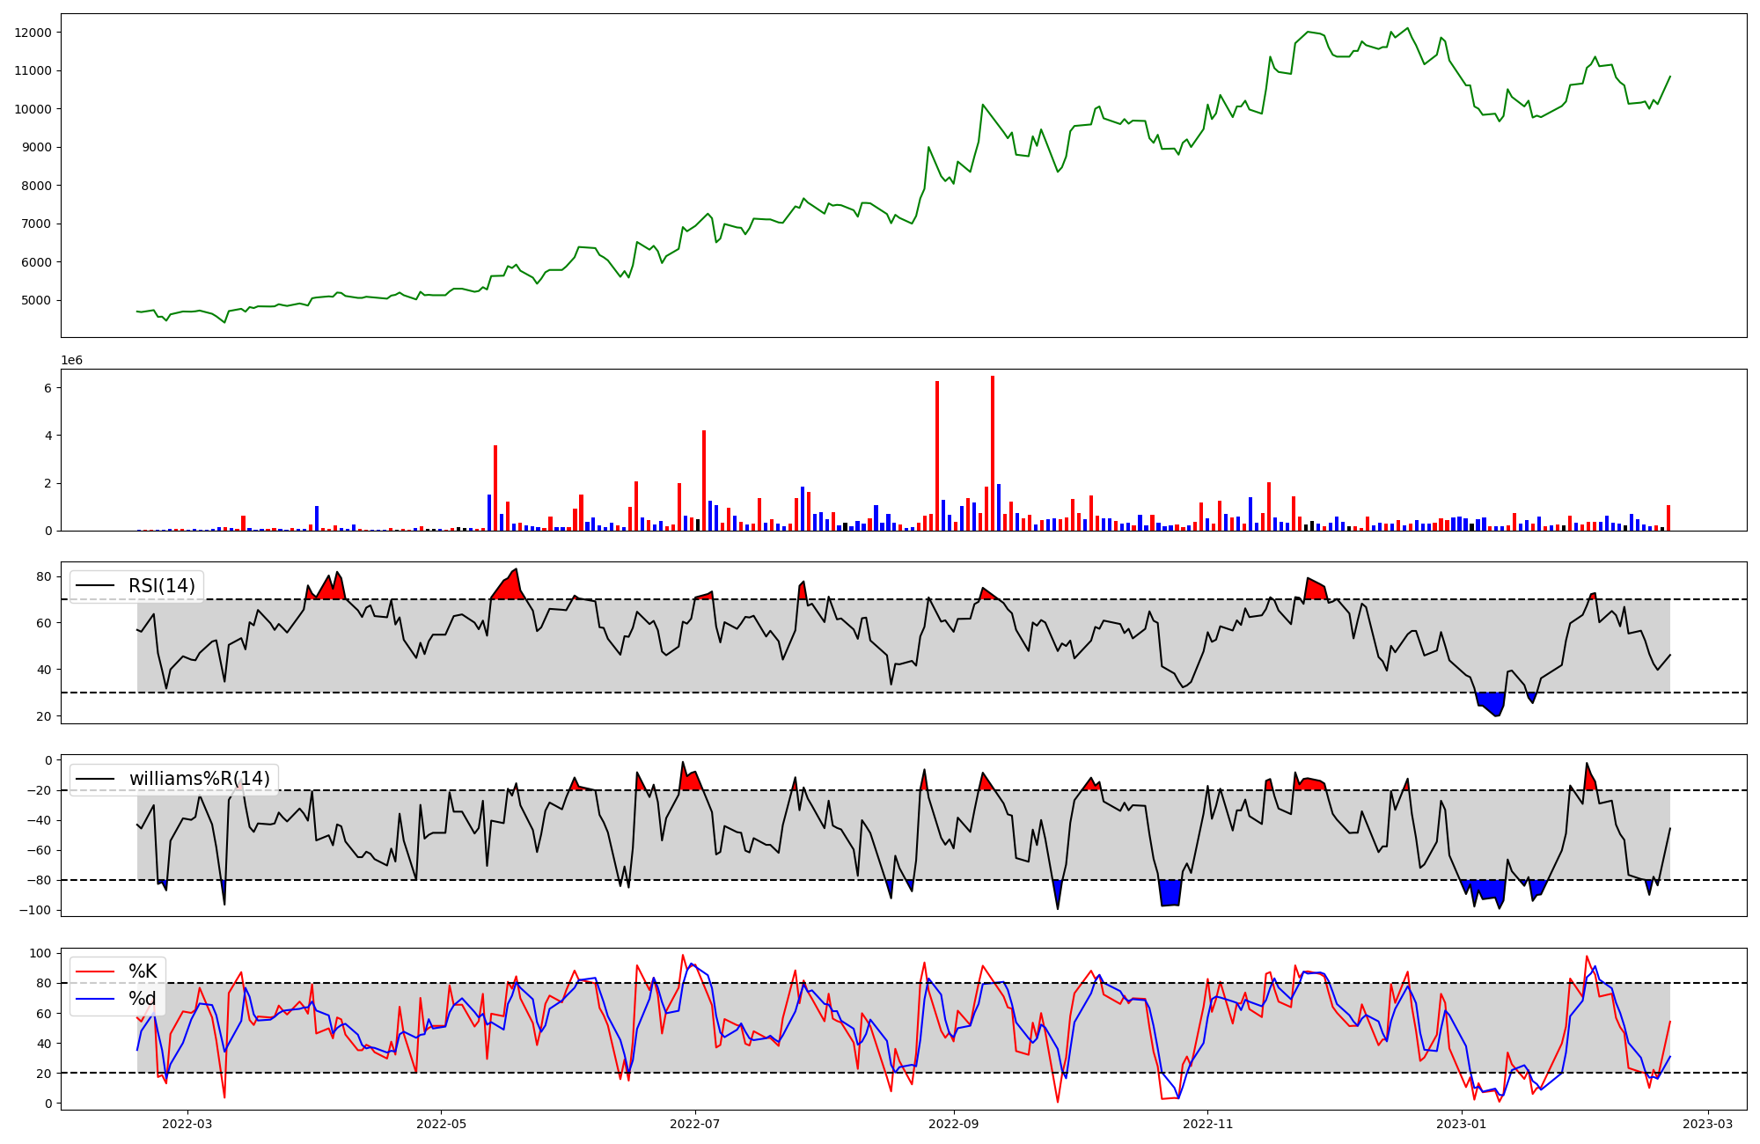Click the williams%R(14) legend label
1760x1144 pixels.
pyautogui.click(x=199, y=779)
